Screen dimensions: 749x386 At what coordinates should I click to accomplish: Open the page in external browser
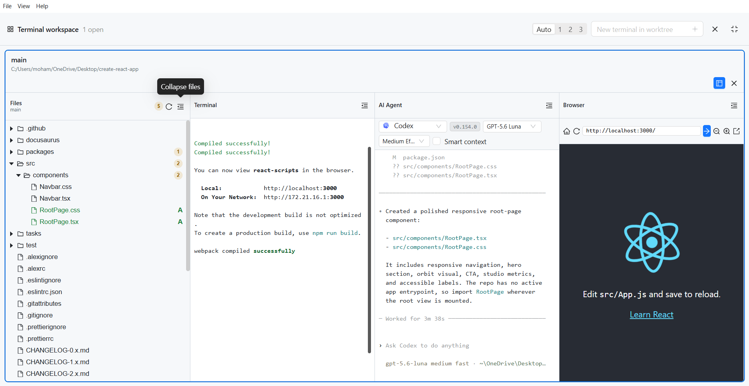pyautogui.click(x=737, y=131)
